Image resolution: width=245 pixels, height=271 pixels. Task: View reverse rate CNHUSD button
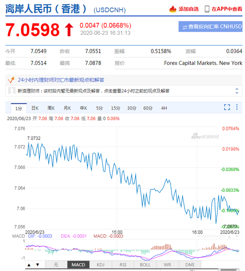tap(210, 27)
